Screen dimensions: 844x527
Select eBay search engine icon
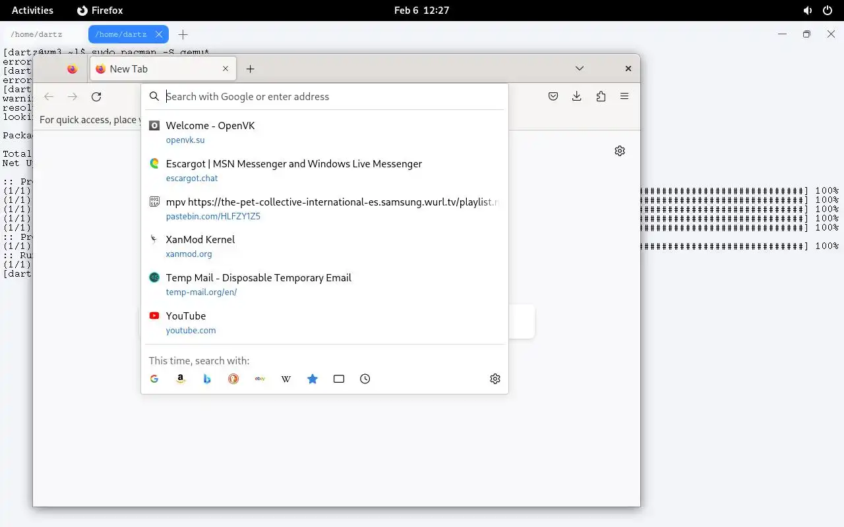tap(260, 379)
